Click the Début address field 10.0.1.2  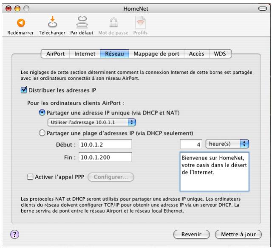point(105,144)
